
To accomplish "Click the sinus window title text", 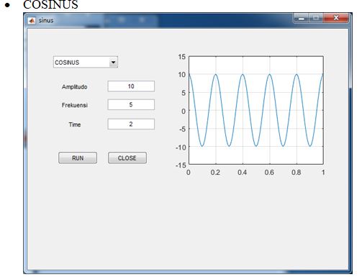I will point(46,21).
